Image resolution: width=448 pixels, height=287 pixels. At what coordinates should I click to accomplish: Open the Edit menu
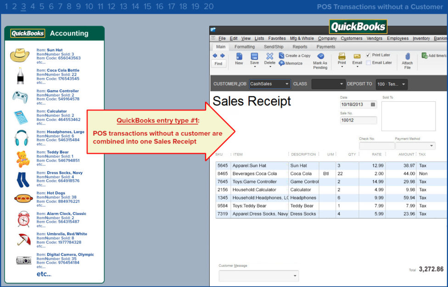click(x=234, y=38)
